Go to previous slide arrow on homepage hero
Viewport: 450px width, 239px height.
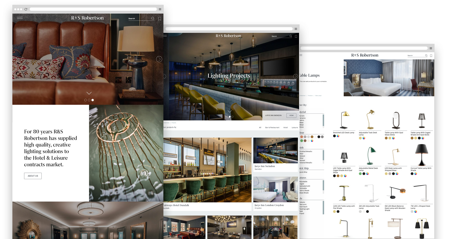[x=19, y=59]
